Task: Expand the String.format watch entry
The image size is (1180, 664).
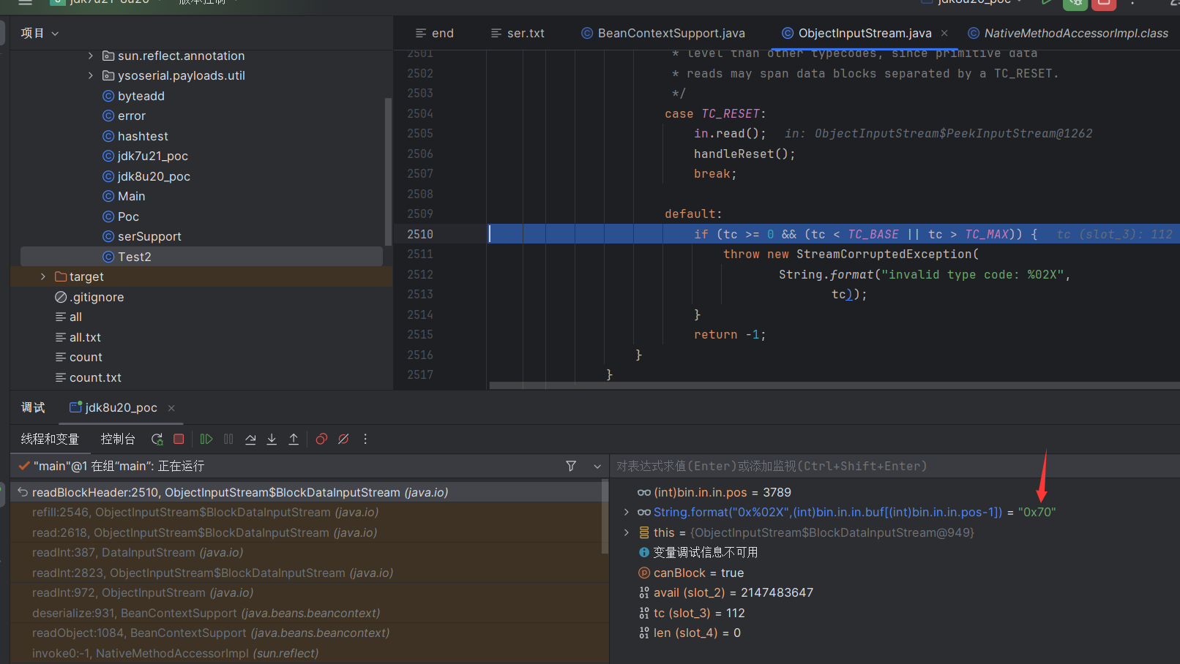Action: pyautogui.click(x=627, y=512)
